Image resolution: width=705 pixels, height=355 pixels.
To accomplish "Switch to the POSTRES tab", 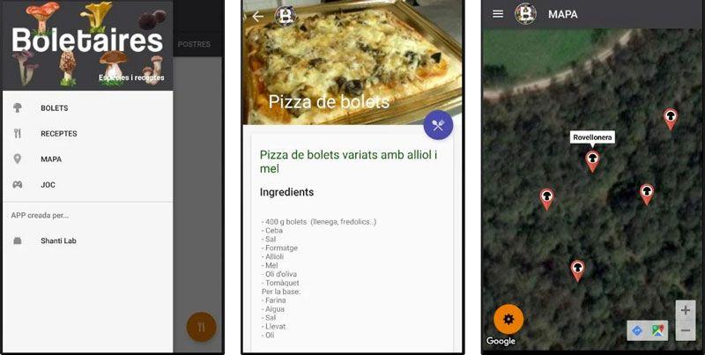I will (x=194, y=45).
